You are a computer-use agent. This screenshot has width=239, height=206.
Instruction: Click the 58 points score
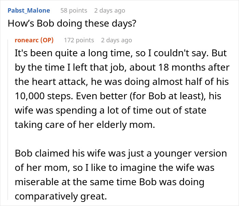[74, 11]
